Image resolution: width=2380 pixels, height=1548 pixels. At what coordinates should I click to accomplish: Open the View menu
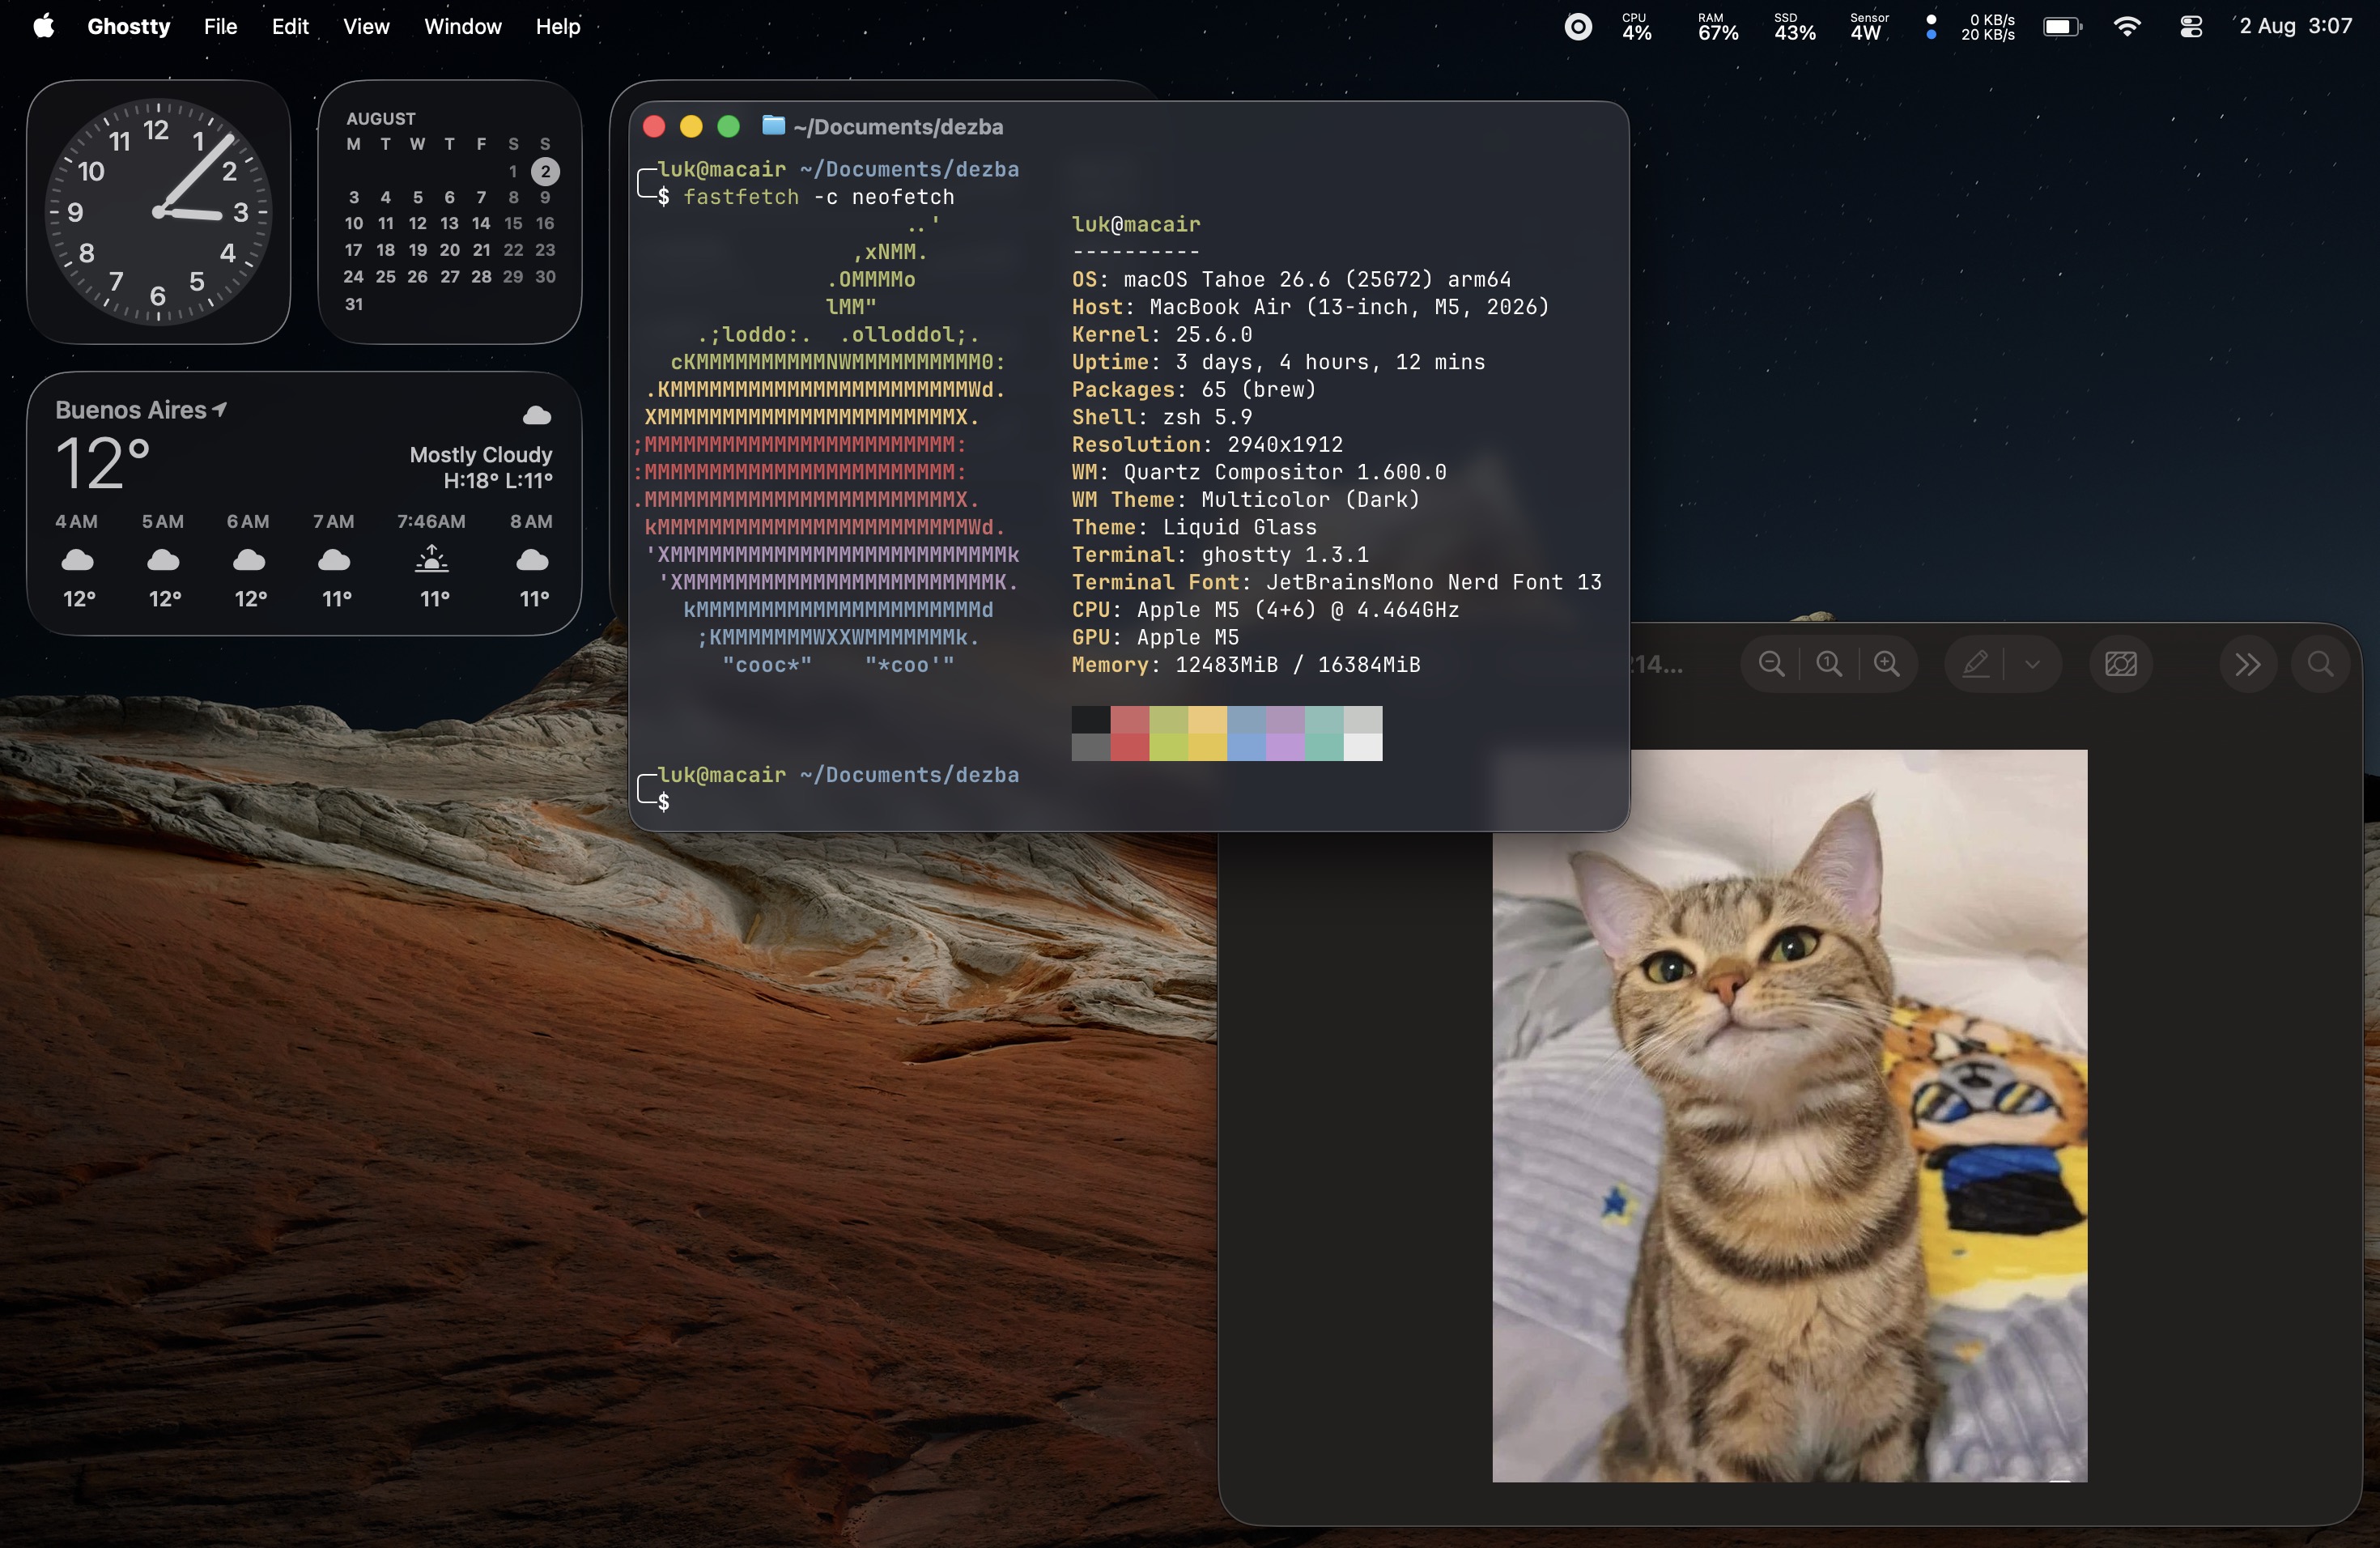click(366, 26)
